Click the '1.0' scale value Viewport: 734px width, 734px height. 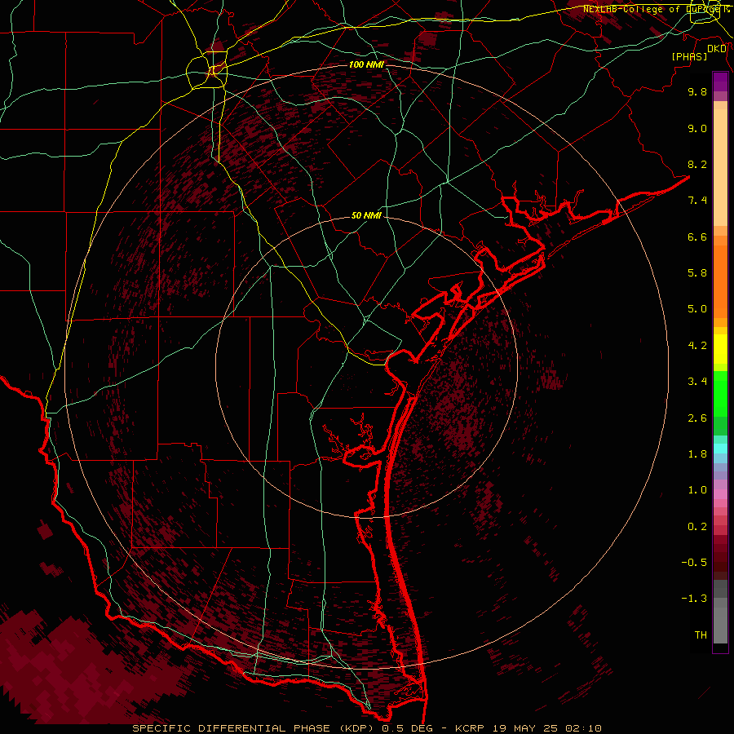[x=697, y=490]
